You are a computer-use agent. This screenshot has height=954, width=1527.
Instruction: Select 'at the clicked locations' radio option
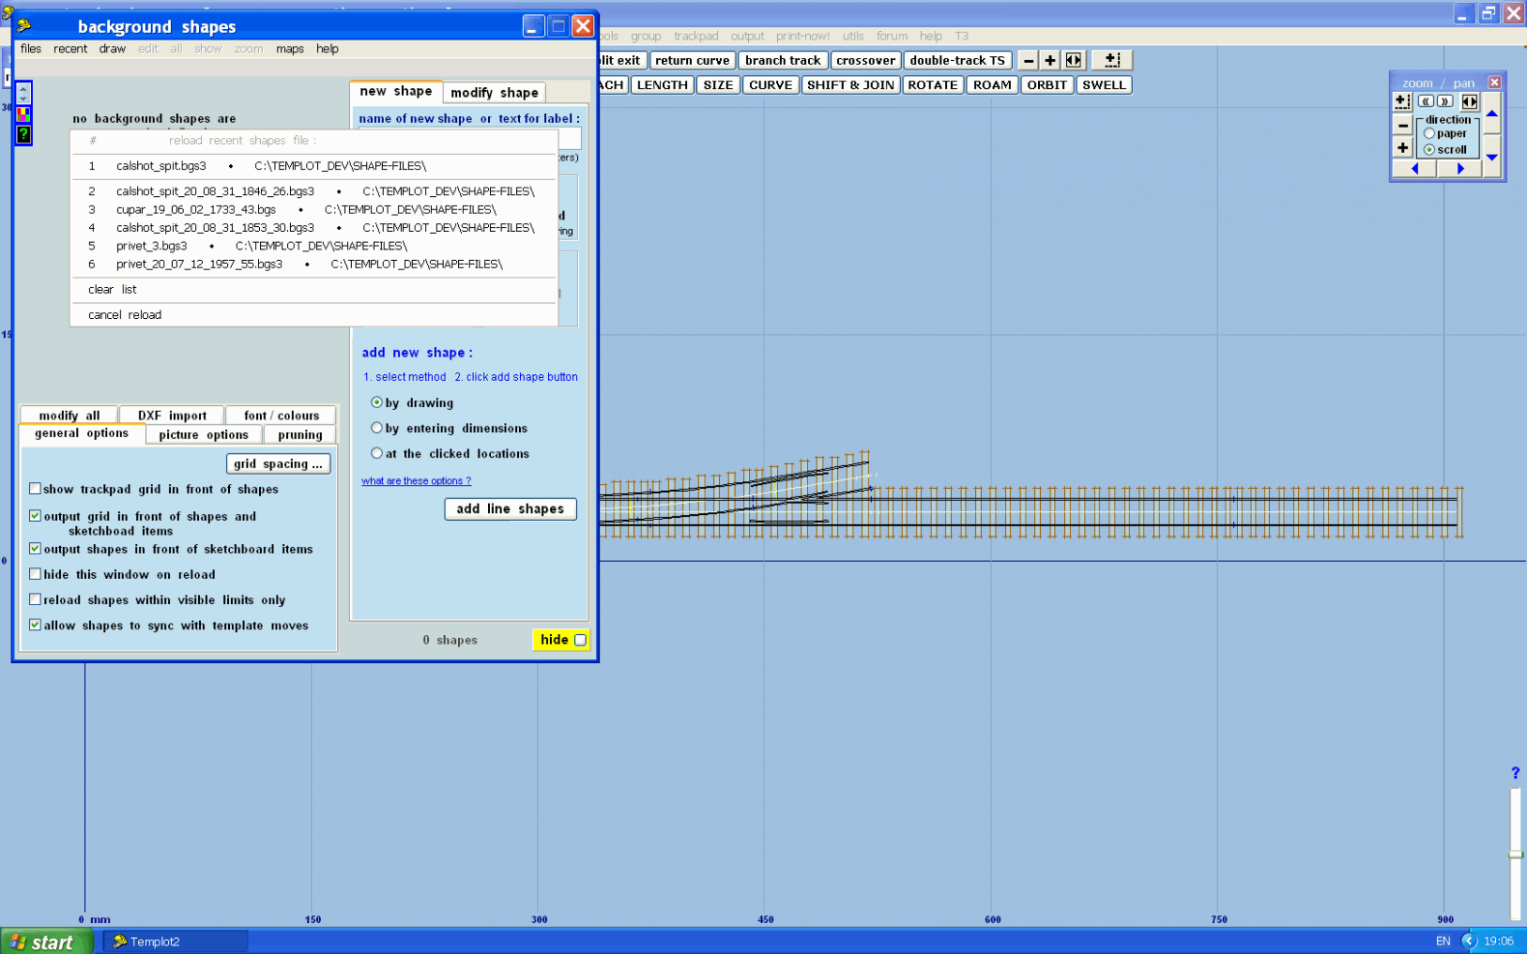(x=377, y=452)
